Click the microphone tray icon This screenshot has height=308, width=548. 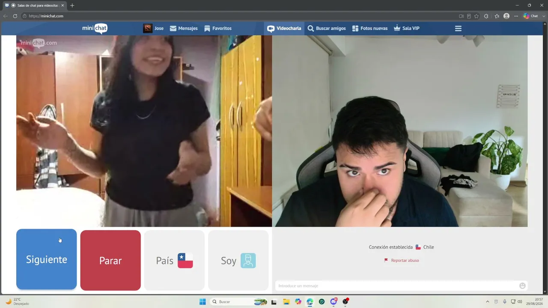[x=505, y=302]
